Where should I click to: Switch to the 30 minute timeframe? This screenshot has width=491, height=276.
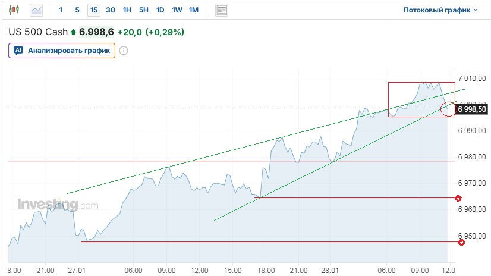(111, 10)
